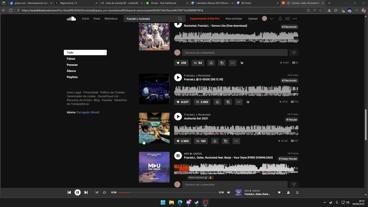Repost D-EDGE track with 2.582 reposts
This screenshot has width=368, height=207.
pyautogui.click(x=202, y=102)
